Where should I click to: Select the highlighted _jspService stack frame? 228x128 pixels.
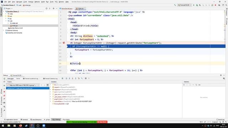pyautogui.click(x=28, y=88)
